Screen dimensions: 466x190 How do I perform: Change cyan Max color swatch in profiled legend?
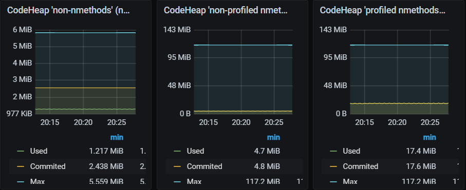[333, 181]
